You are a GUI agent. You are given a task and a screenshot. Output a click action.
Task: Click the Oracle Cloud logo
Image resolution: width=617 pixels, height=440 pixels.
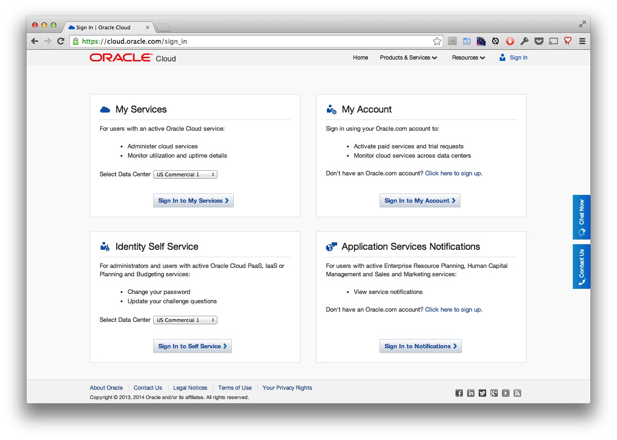[x=133, y=58]
